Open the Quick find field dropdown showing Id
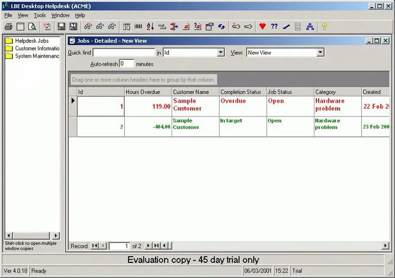395x278 pixels. [x=221, y=53]
